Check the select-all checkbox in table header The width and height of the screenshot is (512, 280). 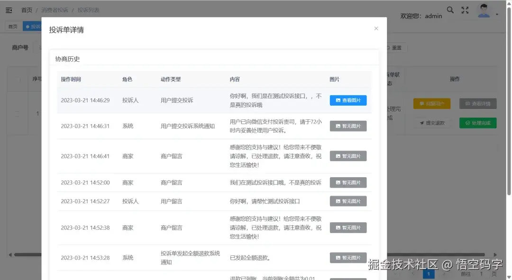tap(17, 79)
